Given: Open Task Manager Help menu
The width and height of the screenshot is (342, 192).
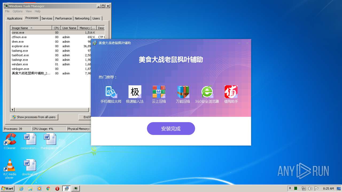Looking at the screenshot, I should point(38,11).
